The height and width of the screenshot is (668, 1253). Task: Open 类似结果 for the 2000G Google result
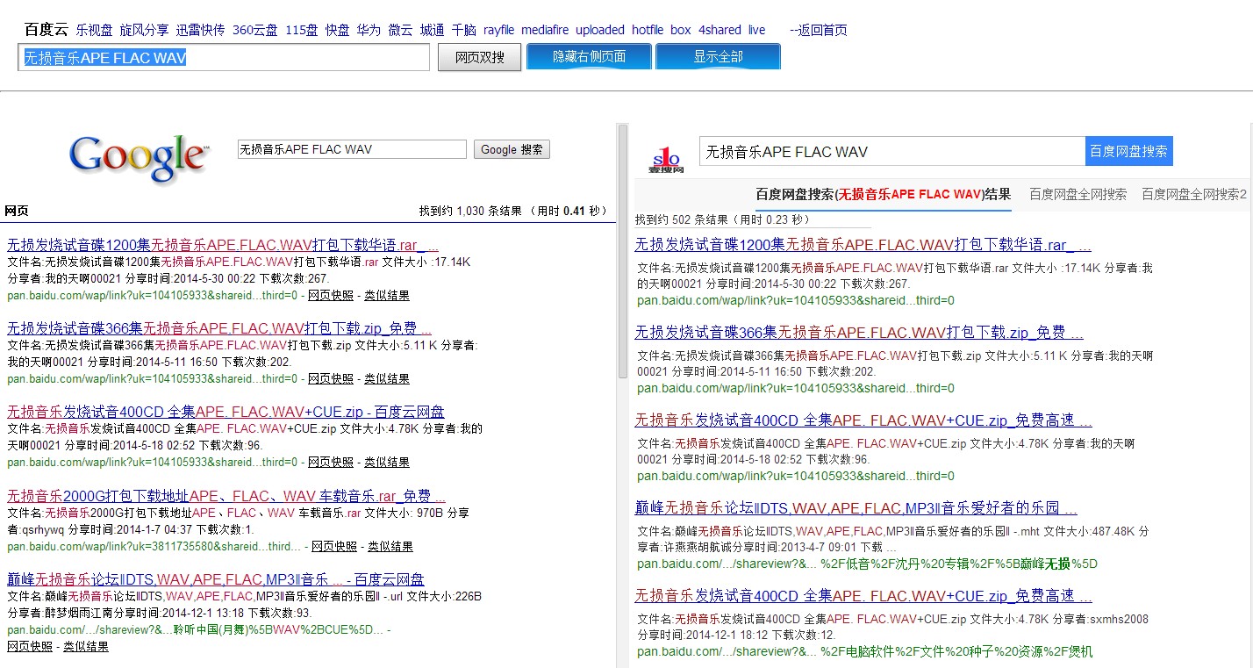point(390,547)
